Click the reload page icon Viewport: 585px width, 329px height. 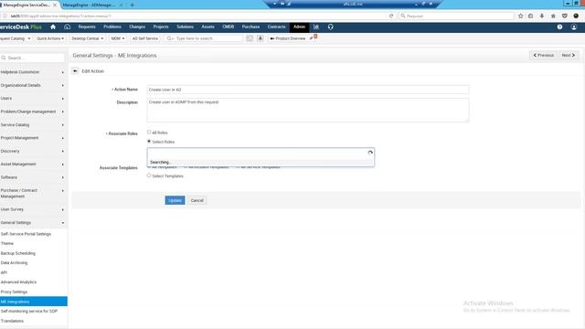391,16
